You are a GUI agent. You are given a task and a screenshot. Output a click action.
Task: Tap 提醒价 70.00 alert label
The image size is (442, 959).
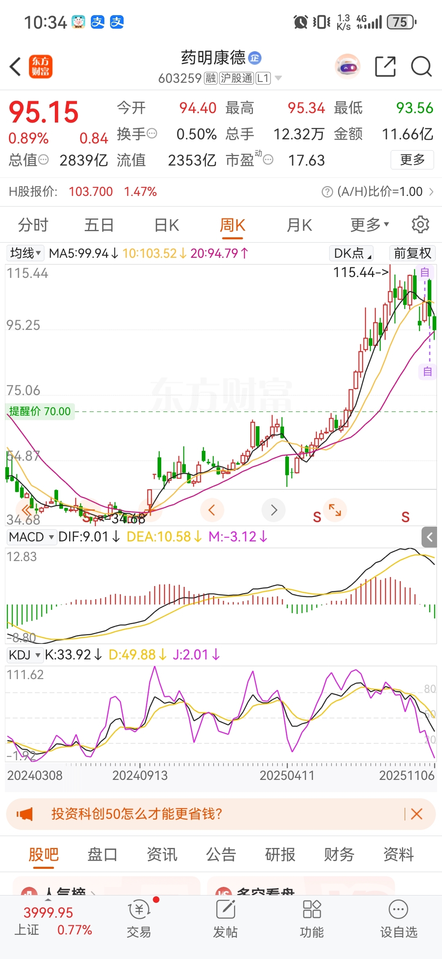pyautogui.click(x=40, y=411)
